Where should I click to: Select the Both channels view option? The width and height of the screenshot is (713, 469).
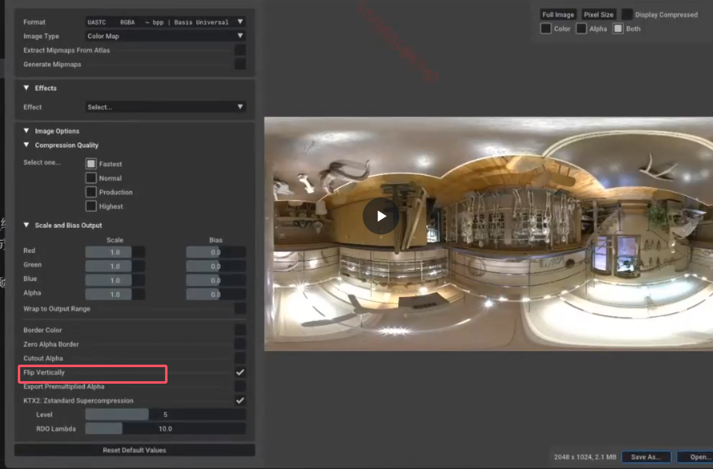[618, 29]
